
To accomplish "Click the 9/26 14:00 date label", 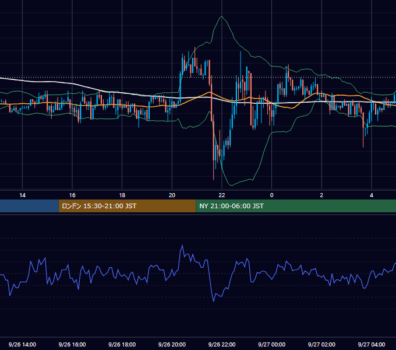I will point(22,344).
